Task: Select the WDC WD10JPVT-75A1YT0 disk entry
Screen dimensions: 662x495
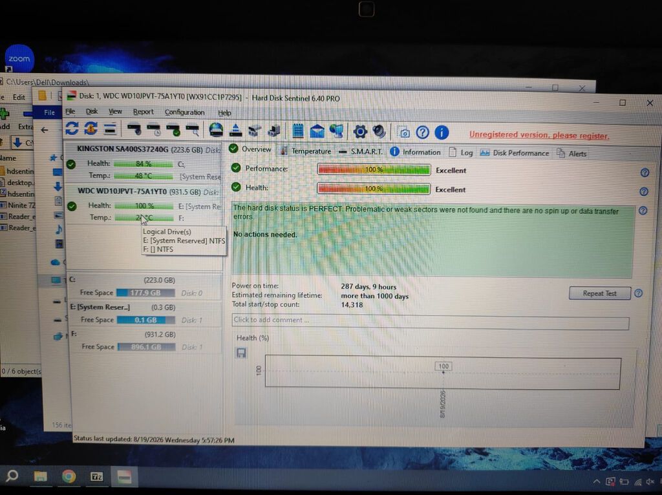Action: point(144,204)
